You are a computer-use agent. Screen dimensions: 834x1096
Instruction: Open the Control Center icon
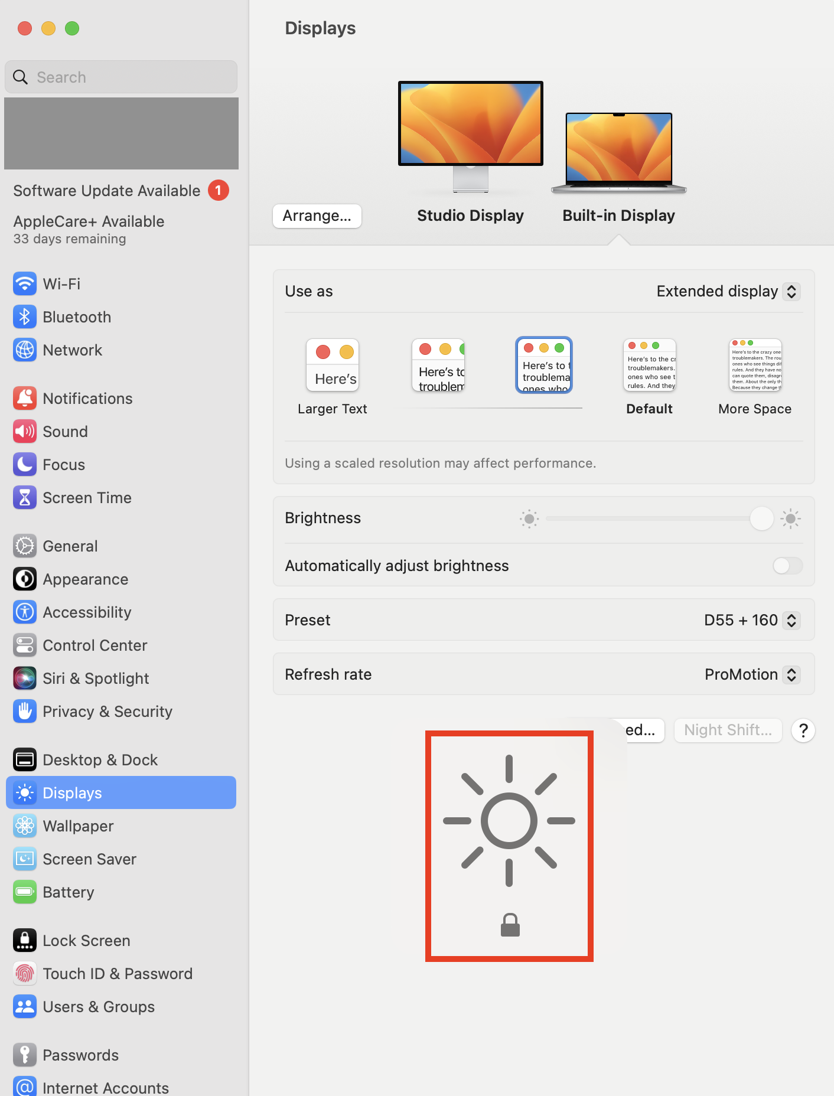coord(25,645)
